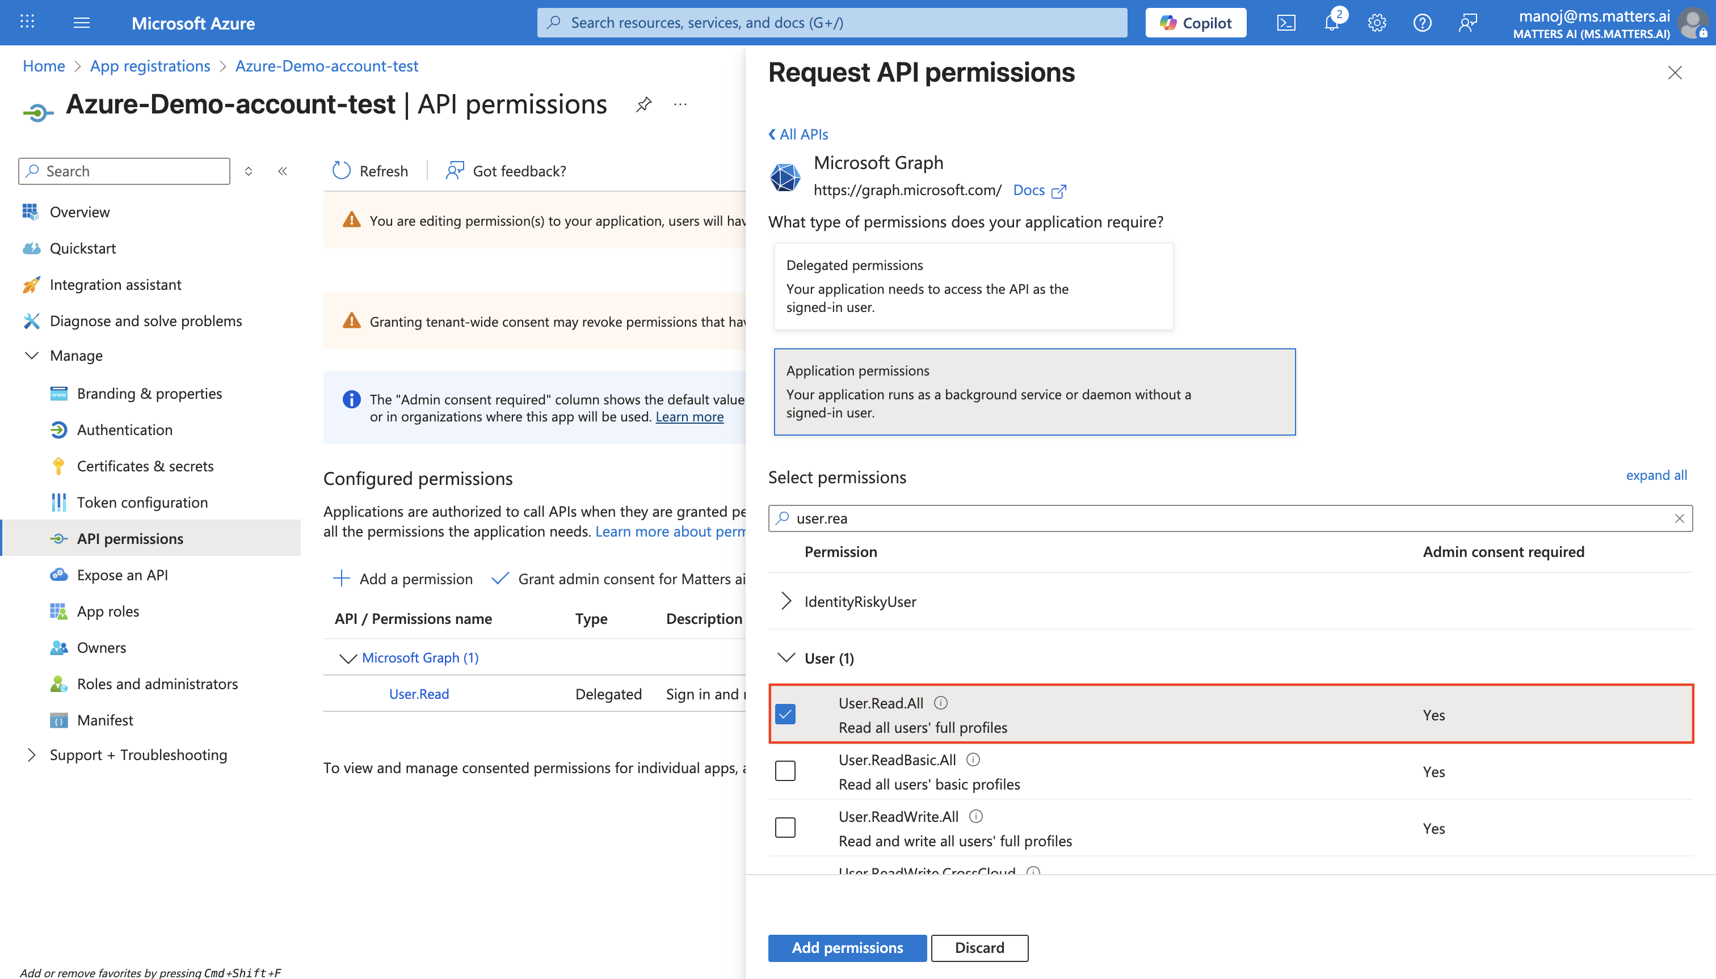Image resolution: width=1716 pixels, height=979 pixels.
Task: Click the account avatar picture
Action: (1693, 23)
